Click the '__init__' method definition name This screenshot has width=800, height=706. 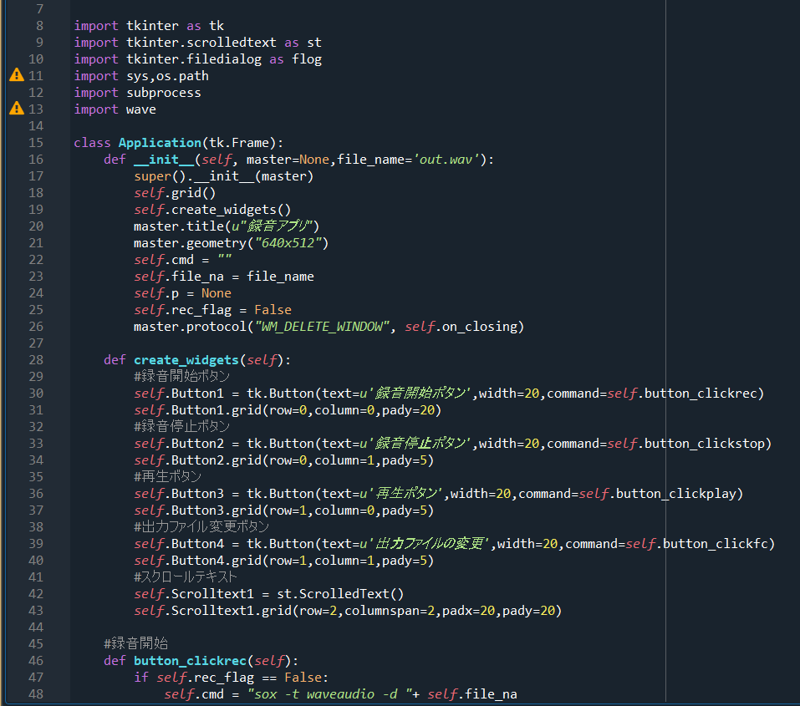pos(164,159)
